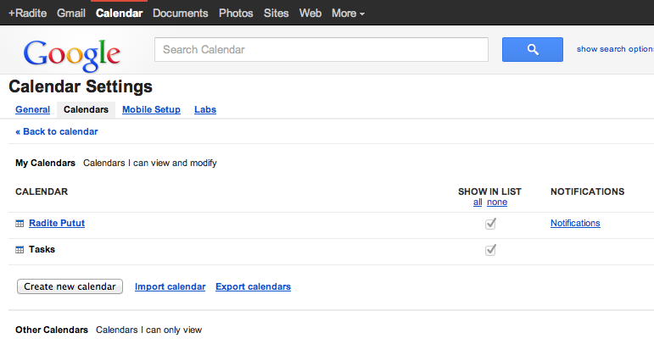Image resolution: width=654 pixels, height=344 pixels.
Task: Click 'Calendars I can only view' text
Action: [x=149, y=330]
